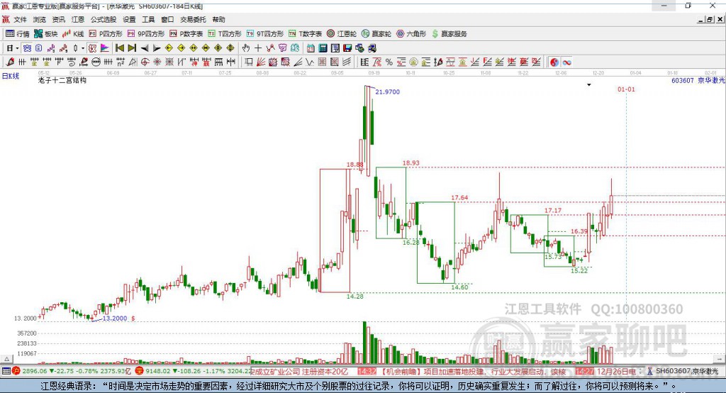Click the yellow diamond four-way arrow icon
The width and height of the screenshot is (726, 393).
click(218, 48)
